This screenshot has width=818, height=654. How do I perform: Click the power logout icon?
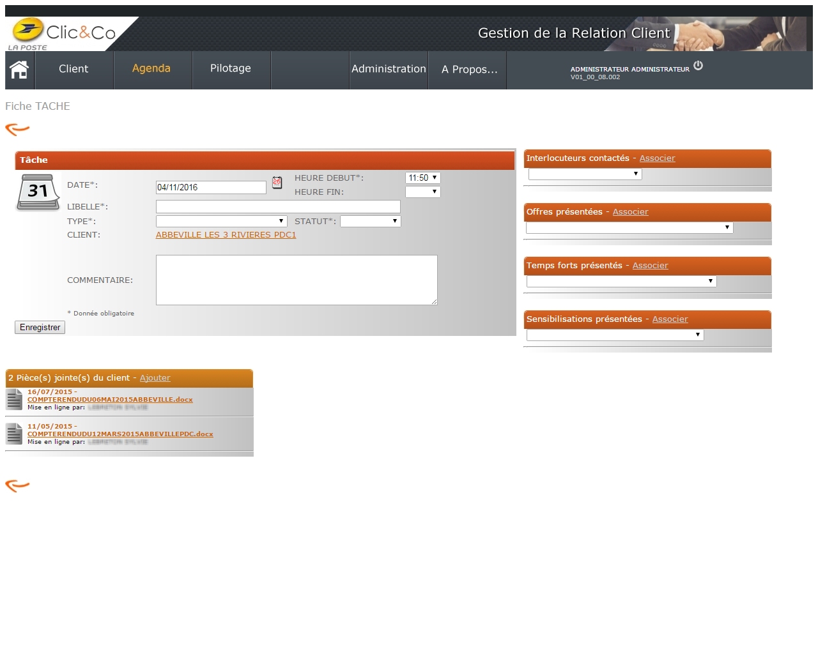click(698, 65)
